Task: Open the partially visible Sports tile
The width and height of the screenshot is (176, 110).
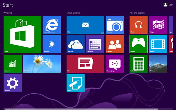Action: 171,25
